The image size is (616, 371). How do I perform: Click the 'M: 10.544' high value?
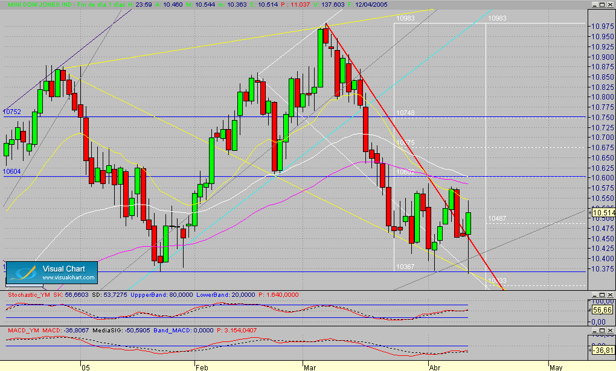(x=201, y=5)
